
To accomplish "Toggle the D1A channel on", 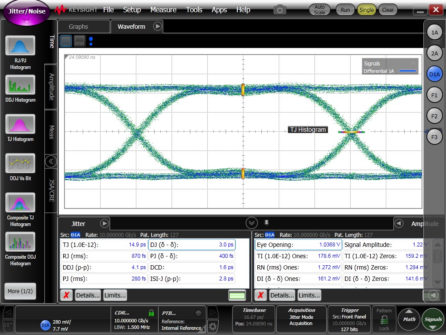I will click(x=434, y=74).
